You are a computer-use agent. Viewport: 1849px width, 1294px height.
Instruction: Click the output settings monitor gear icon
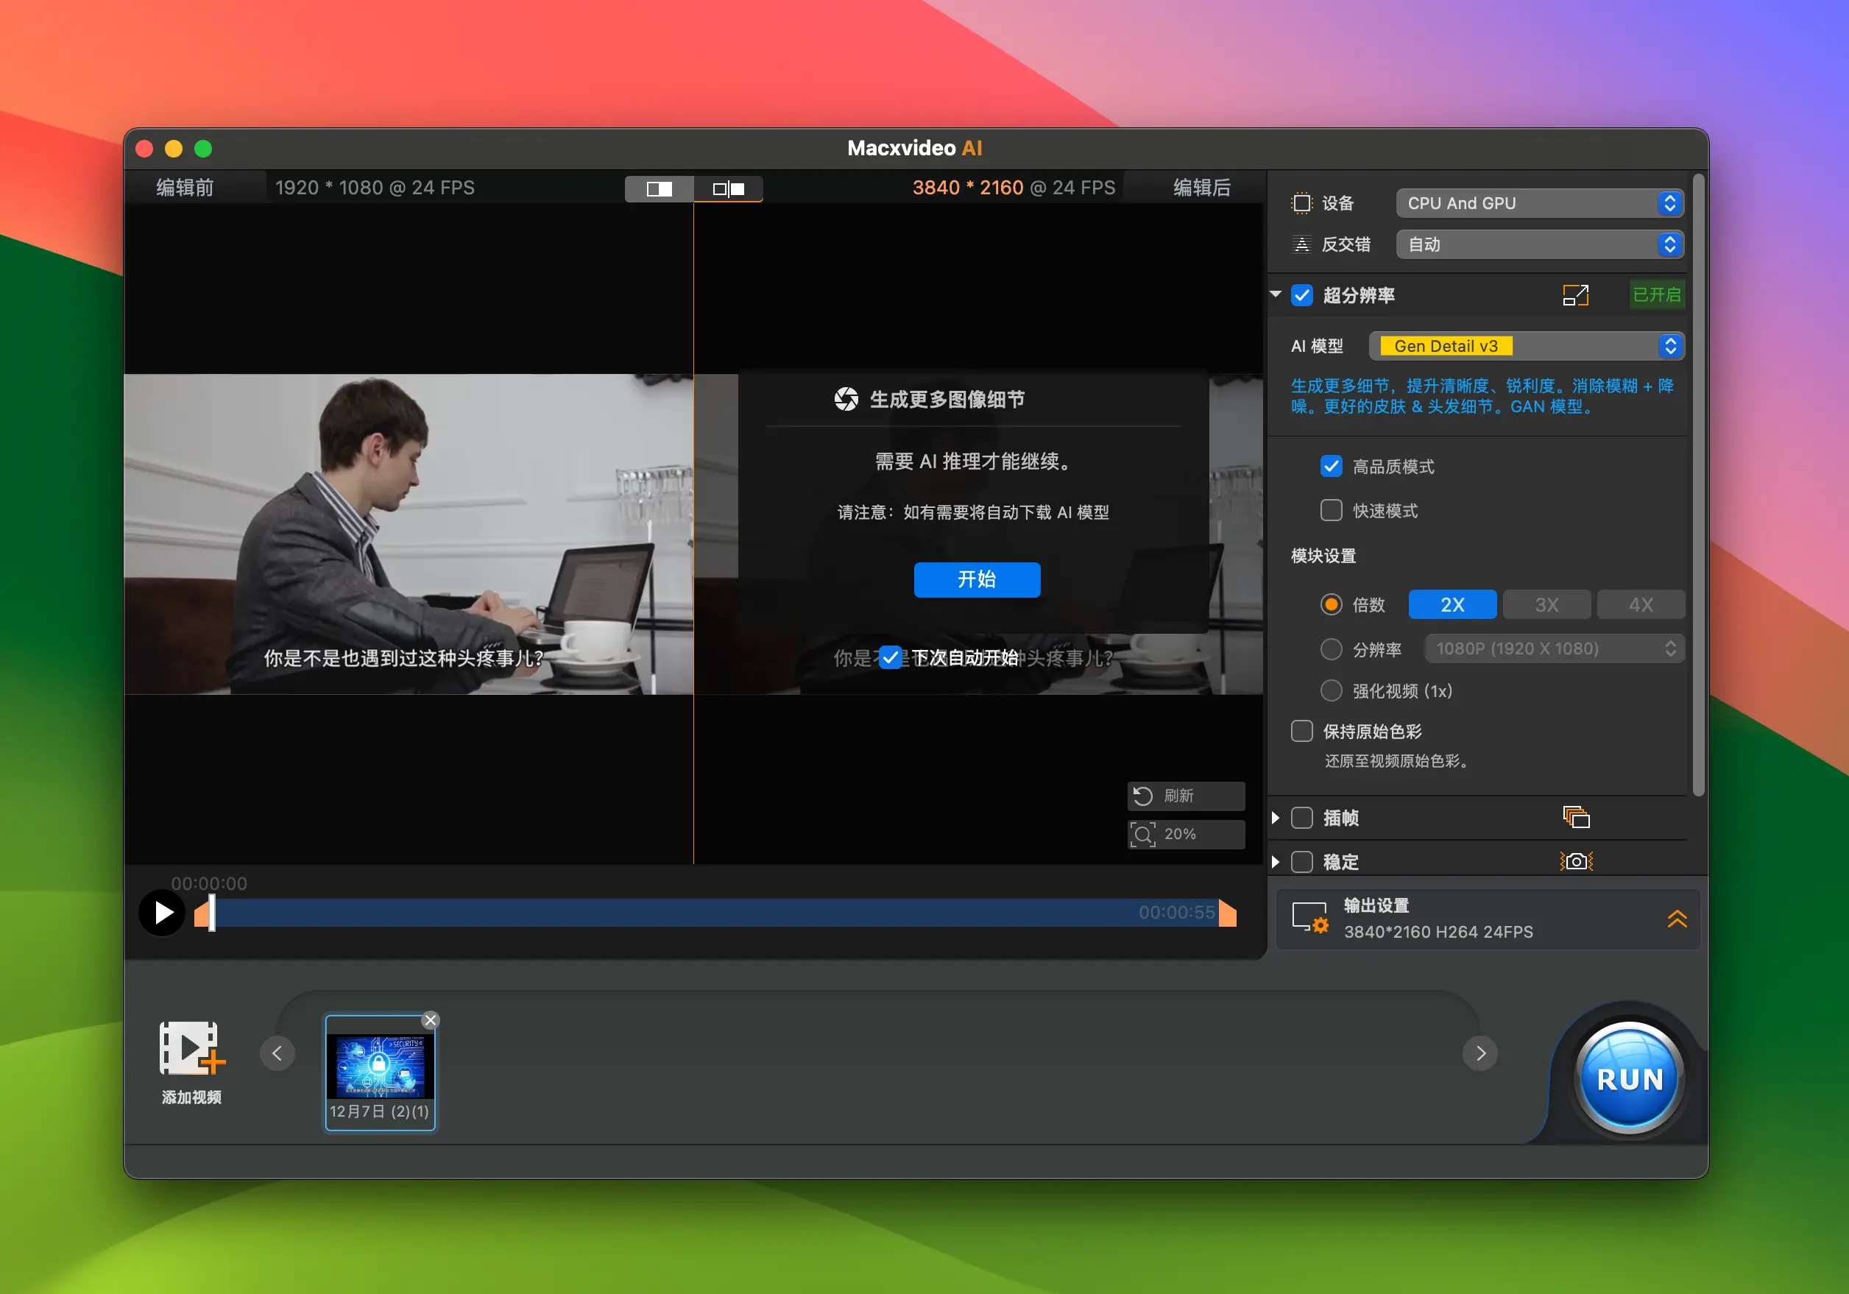click(x=1310, y=918)
